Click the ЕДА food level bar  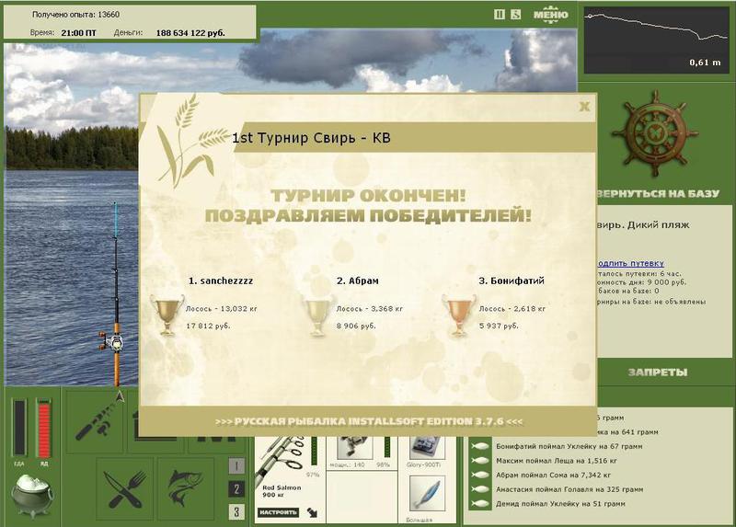tap(19, 429)
